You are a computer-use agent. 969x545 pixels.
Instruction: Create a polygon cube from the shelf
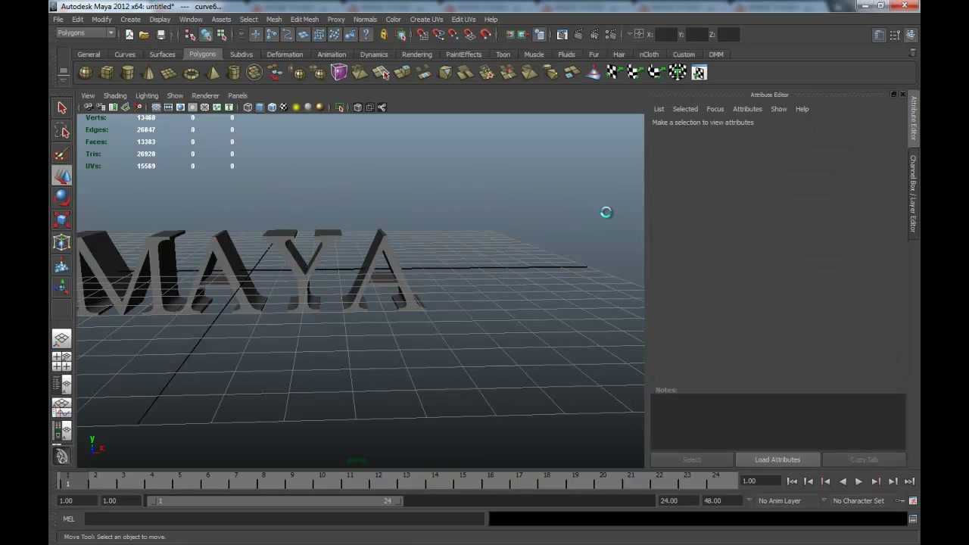[x=107, y=73]
